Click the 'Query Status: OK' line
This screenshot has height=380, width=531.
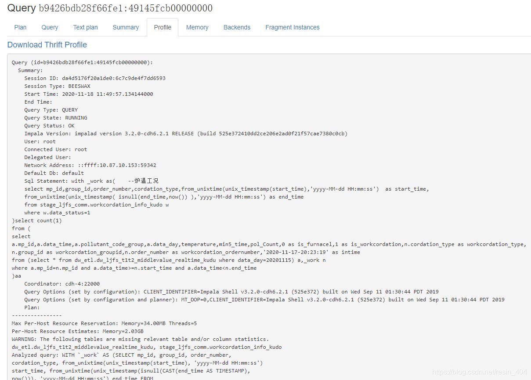pos(49,126)
